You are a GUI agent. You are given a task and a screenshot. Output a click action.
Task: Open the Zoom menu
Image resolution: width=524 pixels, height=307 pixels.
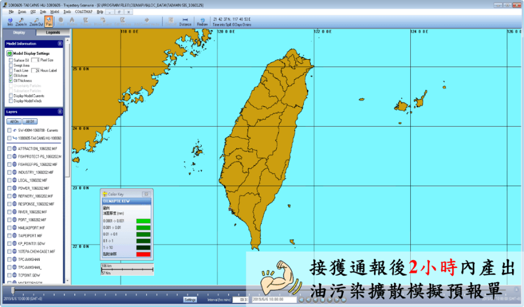click(x=22, y=12)
